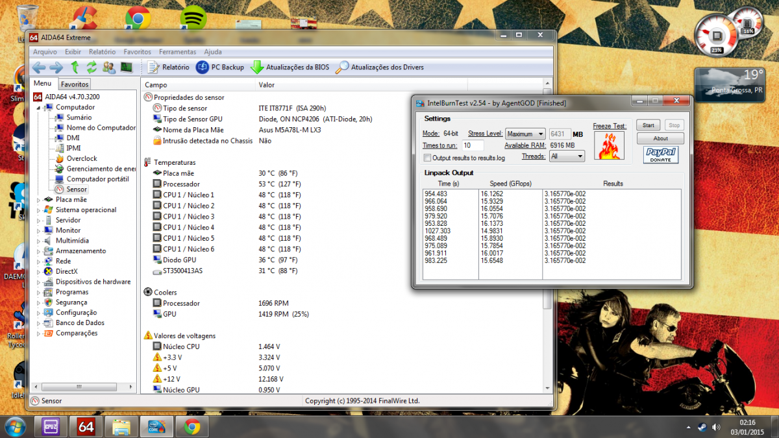Click the Intel Core taskbar icon
The image size is (779, 438).
(x=156, y=426)
